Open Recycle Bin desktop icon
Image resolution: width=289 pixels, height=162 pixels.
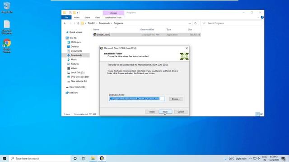coord(7,8)
